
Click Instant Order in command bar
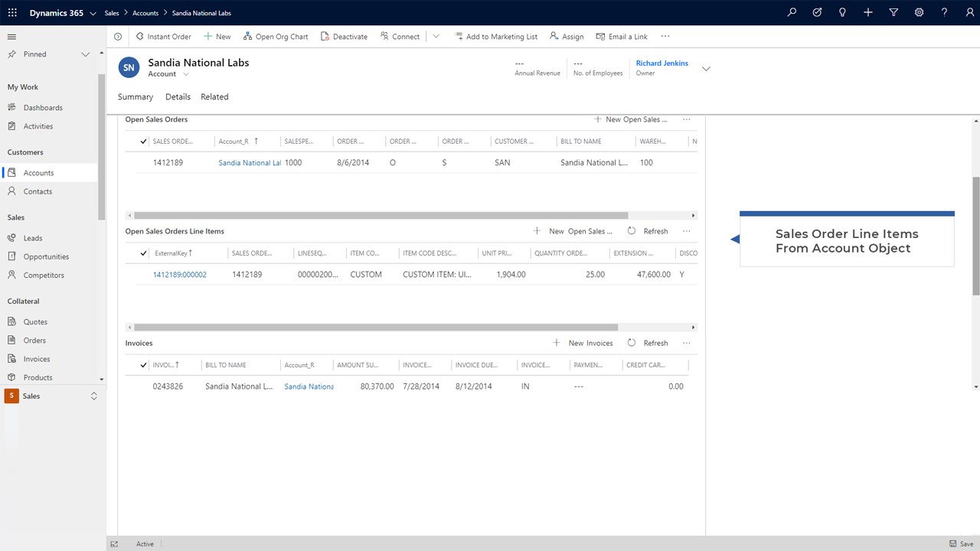[164, 37]
